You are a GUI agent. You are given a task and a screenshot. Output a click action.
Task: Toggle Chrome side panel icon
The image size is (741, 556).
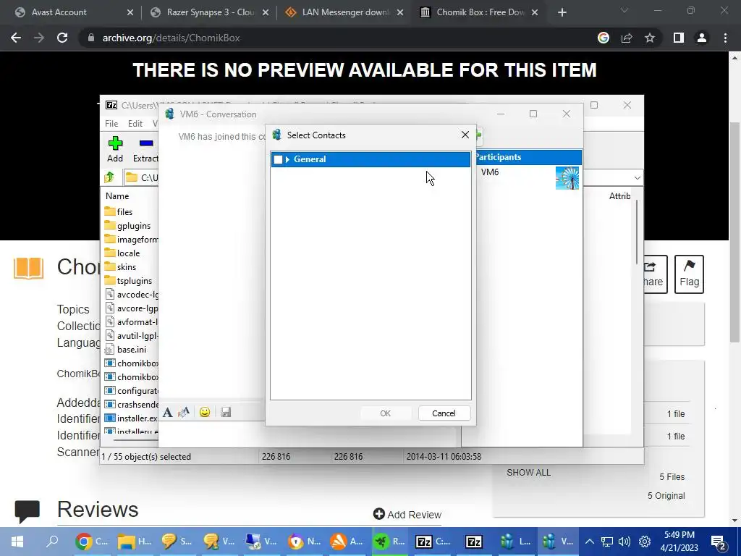point(679,38)
